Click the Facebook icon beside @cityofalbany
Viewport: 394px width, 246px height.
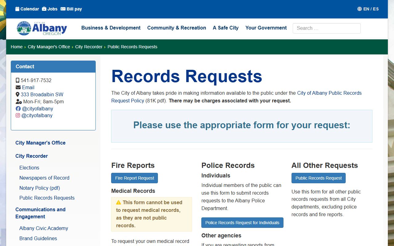pos(18,109)
